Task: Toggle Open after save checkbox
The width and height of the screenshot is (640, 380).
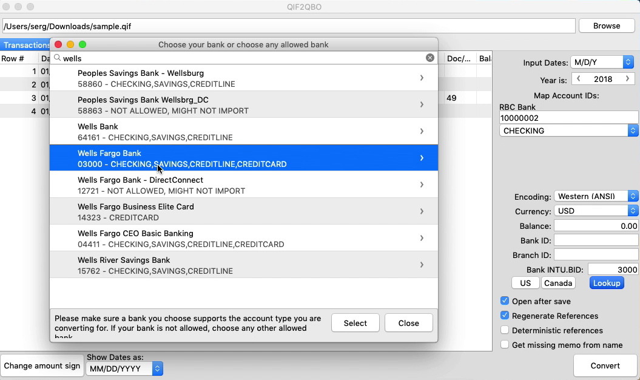Action: click(505, 301)
